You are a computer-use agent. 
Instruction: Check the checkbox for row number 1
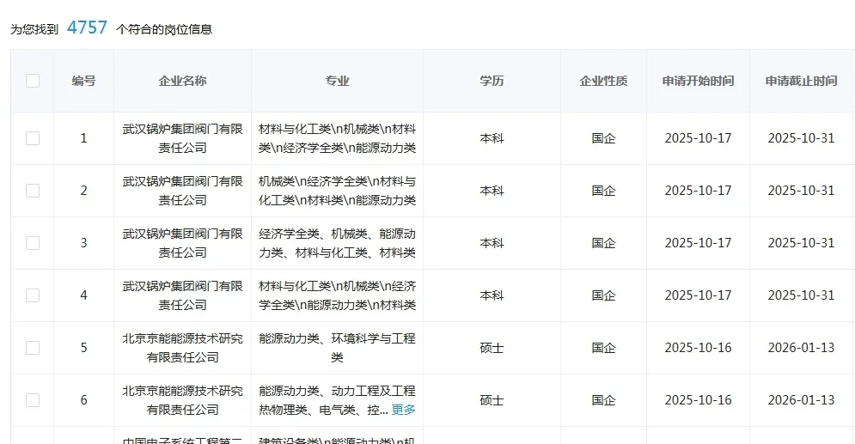33,138
